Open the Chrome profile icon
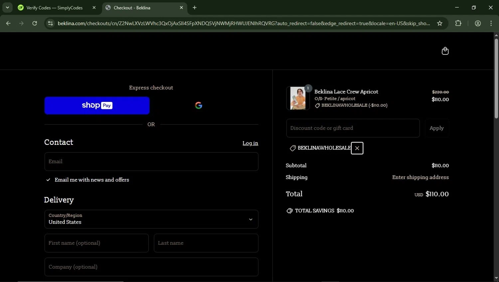Viewport: 499px width, 282px height. coord(478,23)
